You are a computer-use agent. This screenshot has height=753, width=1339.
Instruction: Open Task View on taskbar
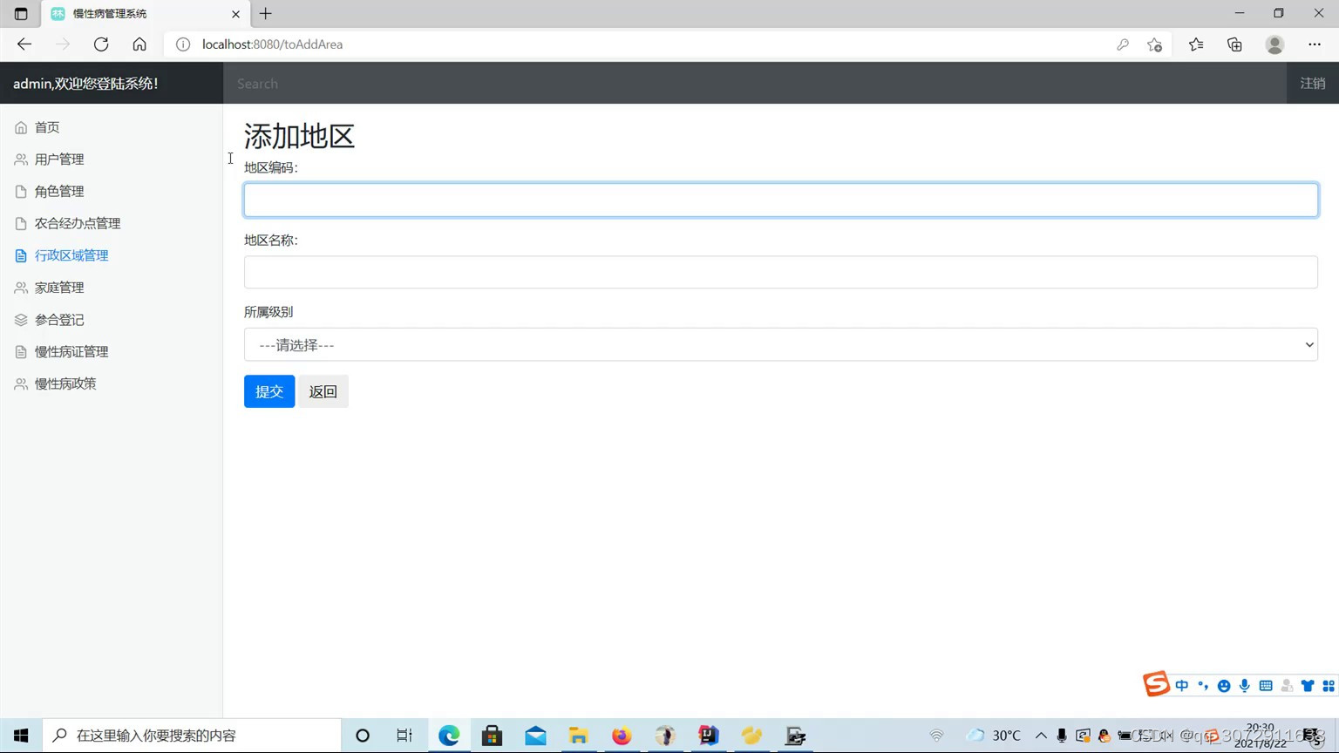click(x=404, y=736)
